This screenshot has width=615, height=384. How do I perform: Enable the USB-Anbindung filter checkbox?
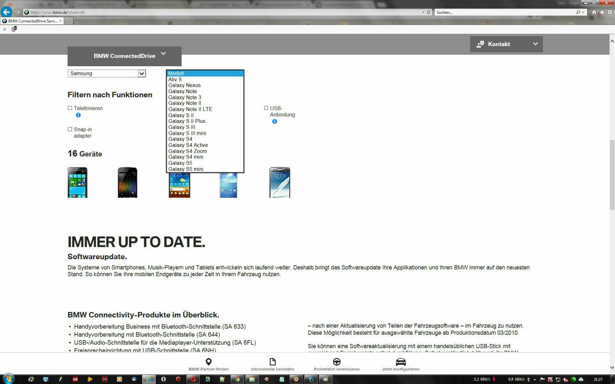(266, 108)
